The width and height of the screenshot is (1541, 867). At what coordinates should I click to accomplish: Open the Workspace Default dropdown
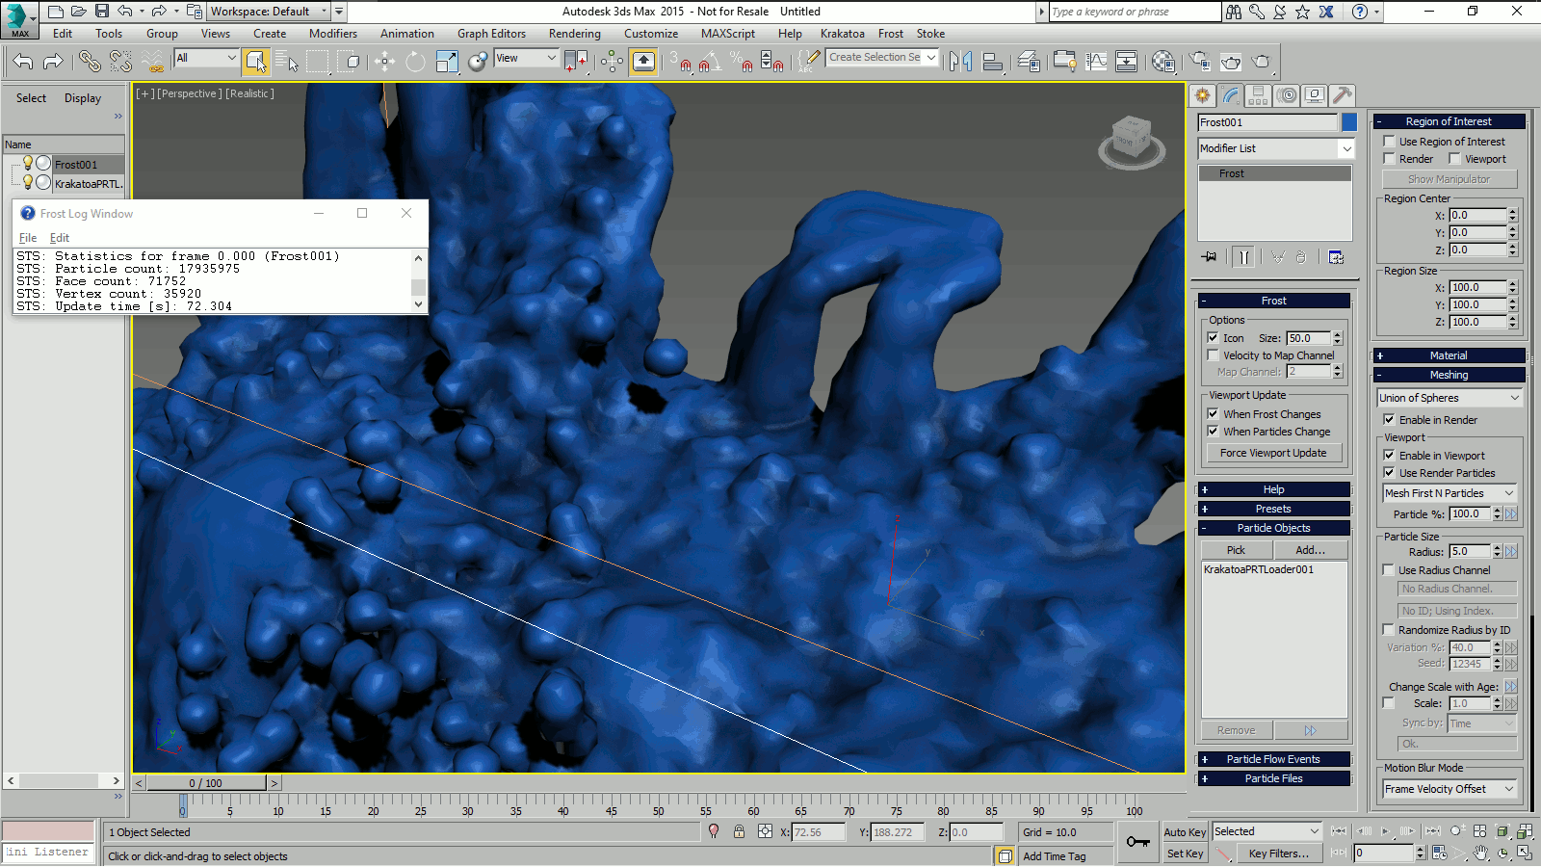pos(269,12)
